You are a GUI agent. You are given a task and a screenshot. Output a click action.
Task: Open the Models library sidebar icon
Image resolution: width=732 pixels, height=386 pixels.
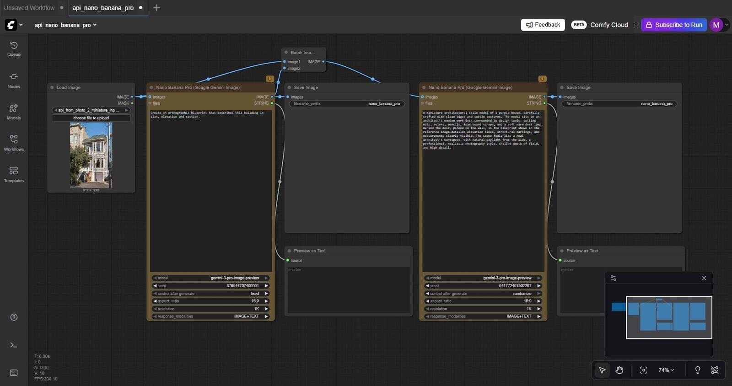(14, 112)
